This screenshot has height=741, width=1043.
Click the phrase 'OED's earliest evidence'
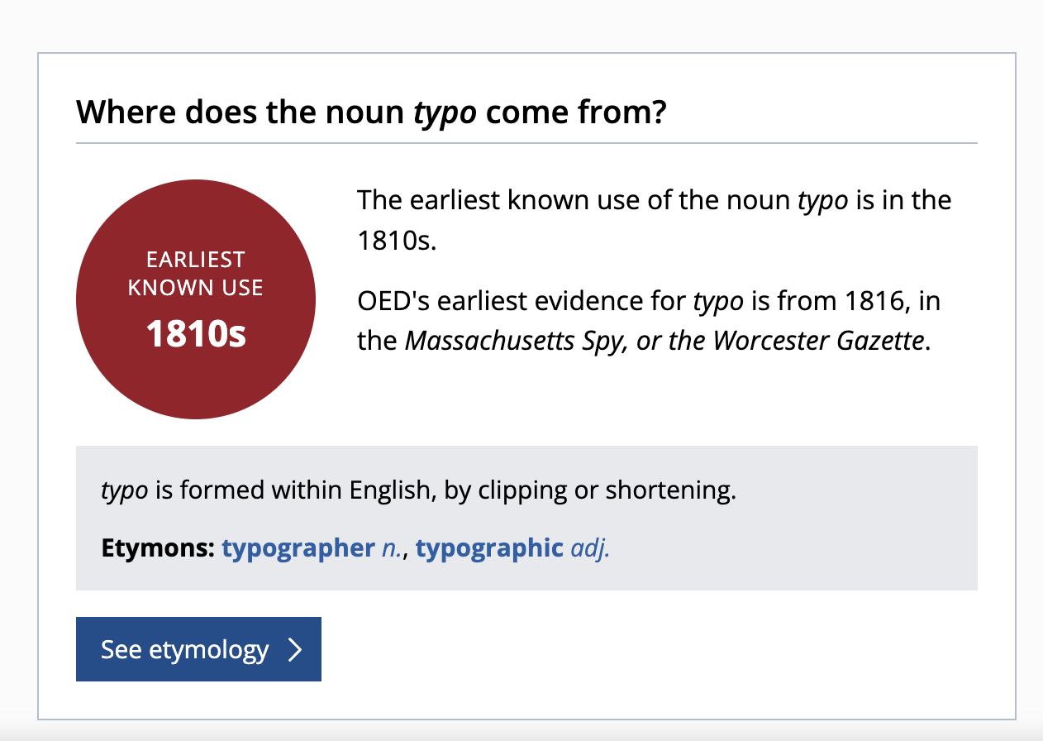point(520,301)
